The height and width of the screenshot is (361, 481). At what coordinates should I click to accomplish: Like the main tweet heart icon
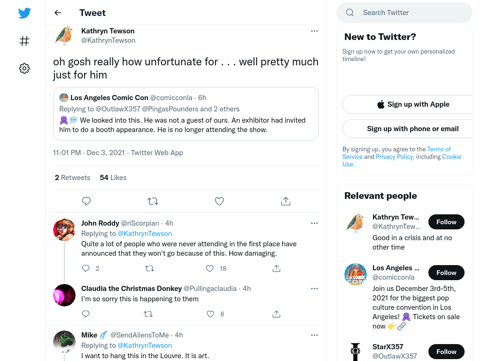(219, 201)
